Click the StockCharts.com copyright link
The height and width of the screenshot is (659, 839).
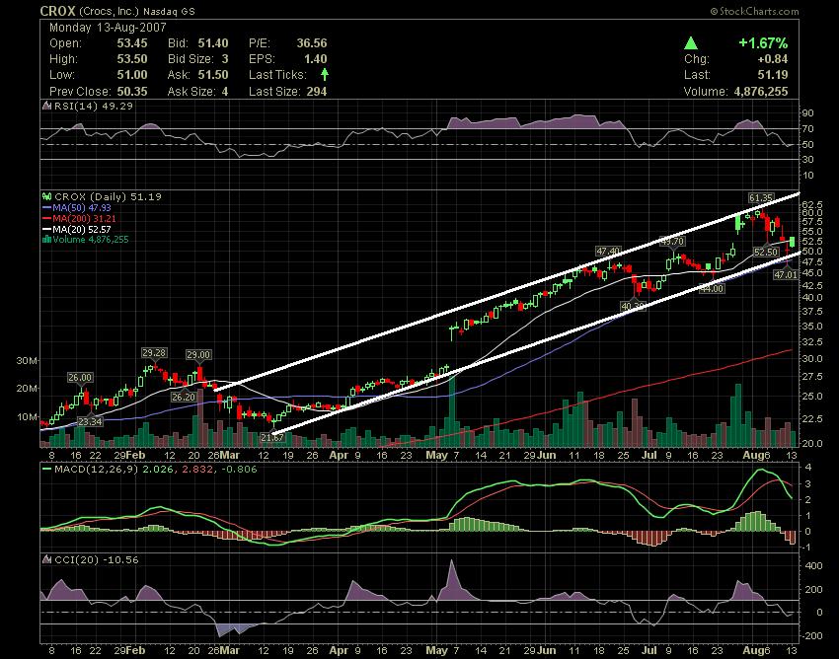point(754,11)
